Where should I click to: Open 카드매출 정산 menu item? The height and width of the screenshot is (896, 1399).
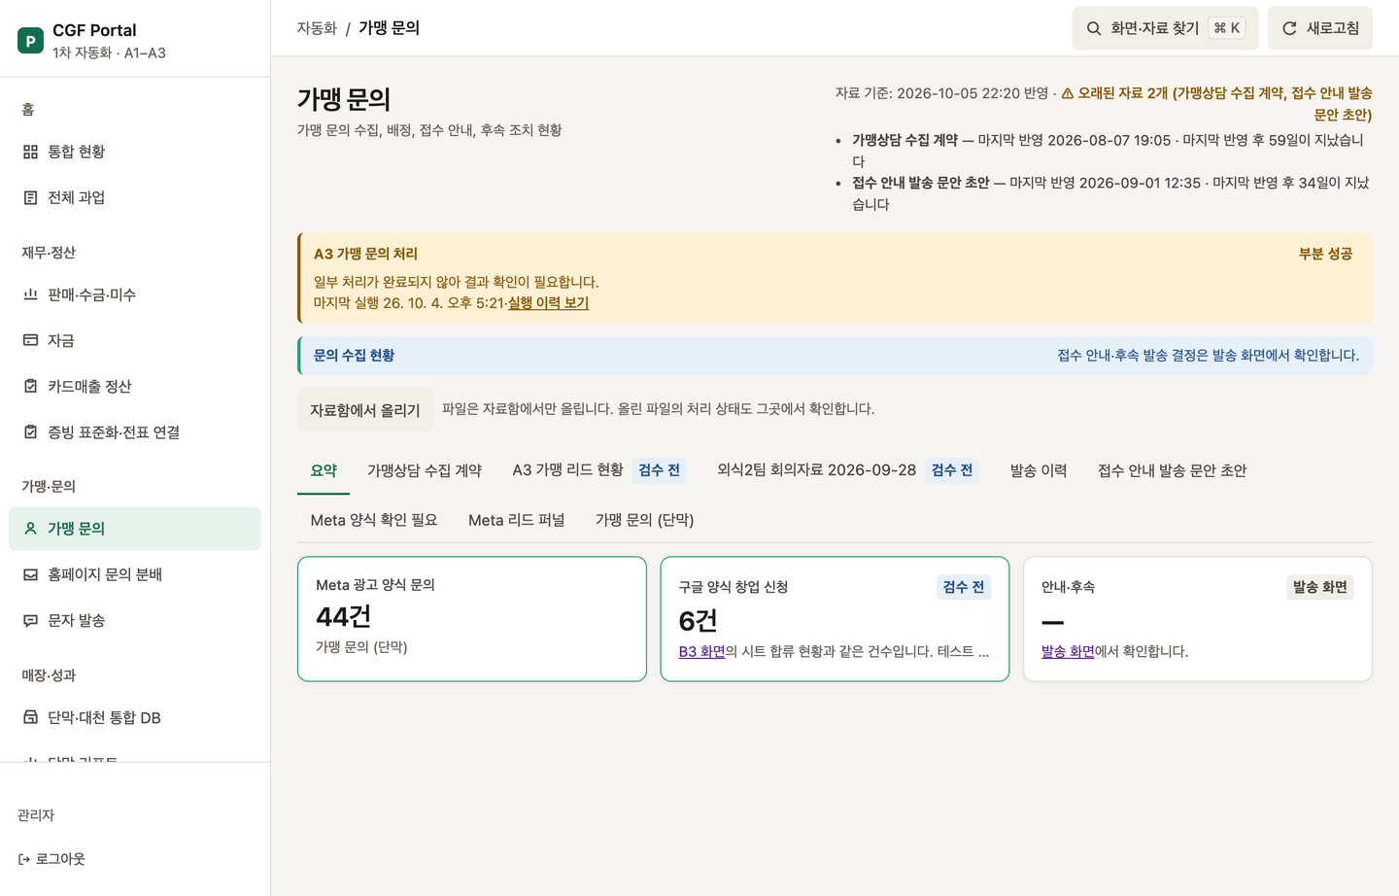pos(135,386)
